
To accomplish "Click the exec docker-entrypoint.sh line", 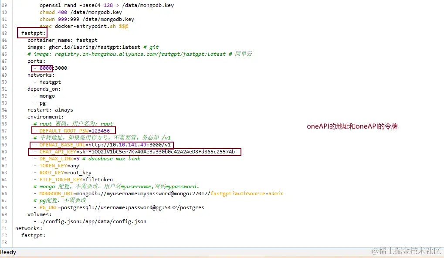I will pyautogui.click(x=84, y=26).
